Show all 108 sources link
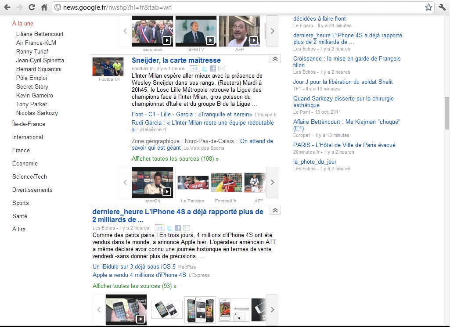 pos(175,158)
